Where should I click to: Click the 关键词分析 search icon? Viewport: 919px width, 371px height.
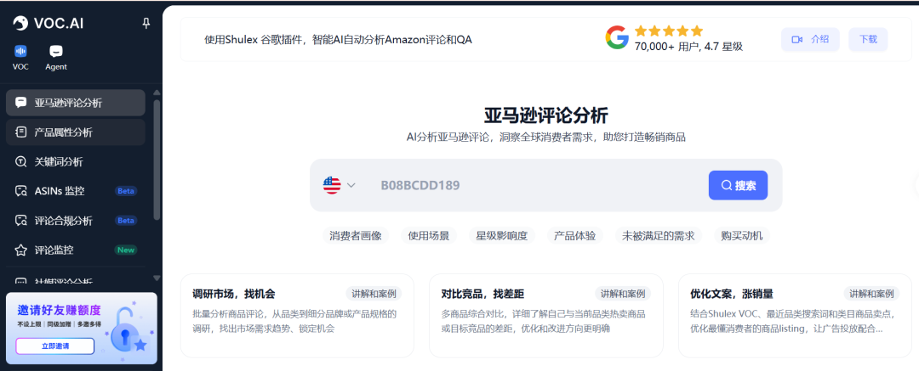[21, 161]
